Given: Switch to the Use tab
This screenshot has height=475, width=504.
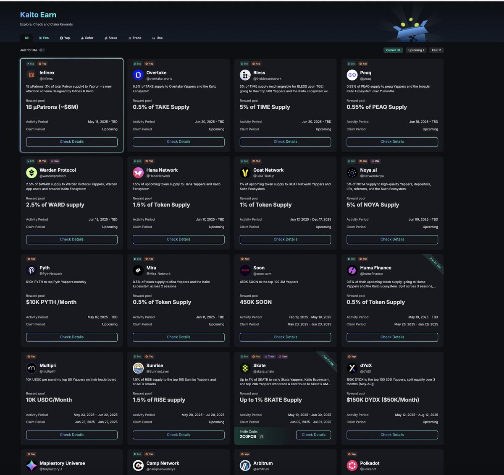Looking at the screenshot, I should pyautogui.click(x=157, y=38).
